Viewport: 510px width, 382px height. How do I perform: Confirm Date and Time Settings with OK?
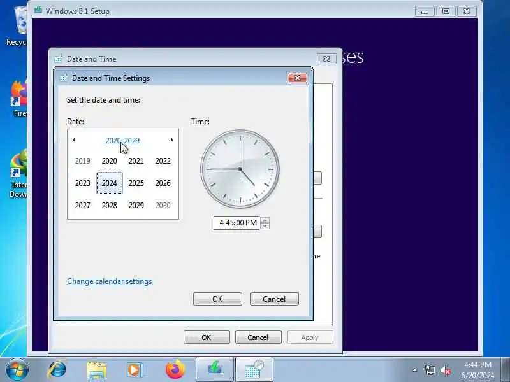217,299
